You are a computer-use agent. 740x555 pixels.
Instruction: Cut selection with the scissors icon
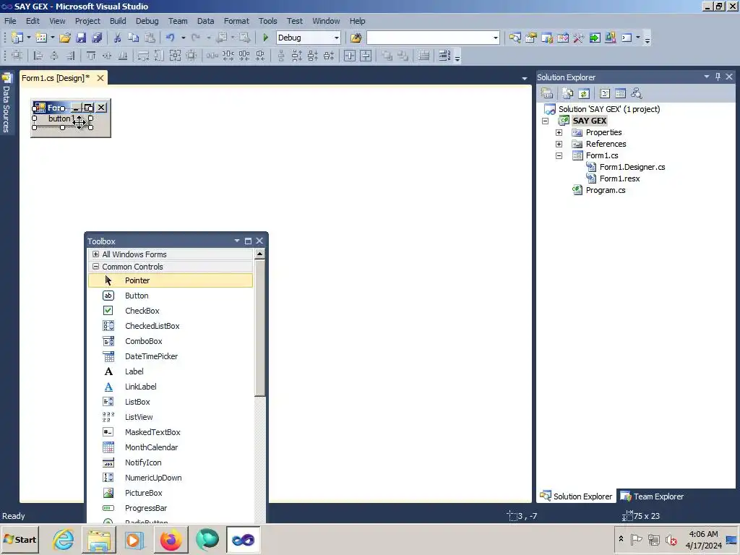(x=118, y=38)
